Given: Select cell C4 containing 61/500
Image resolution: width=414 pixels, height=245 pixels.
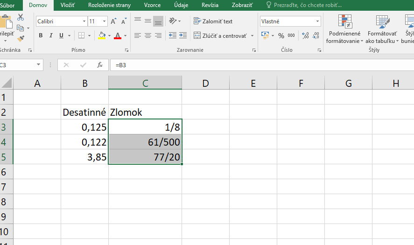Looking at the screenshot, I should (x=145, y=142).
